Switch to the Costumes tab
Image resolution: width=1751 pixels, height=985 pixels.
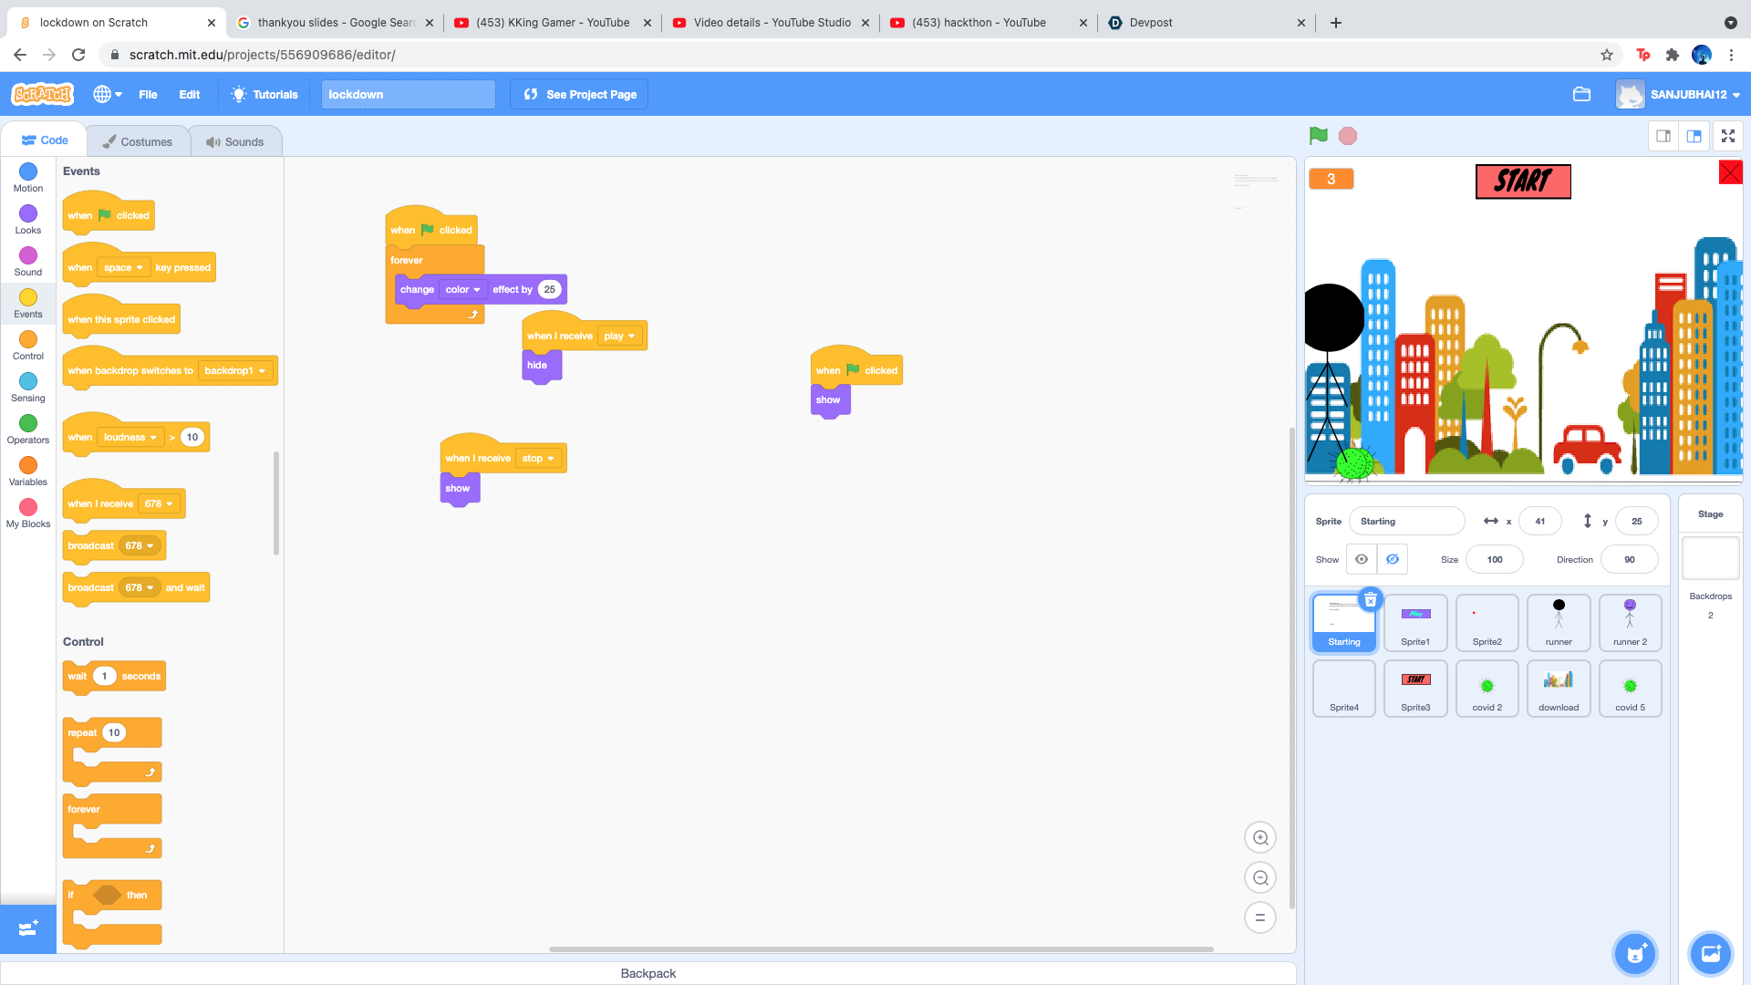pyautogui.click(x=138, y=141)
